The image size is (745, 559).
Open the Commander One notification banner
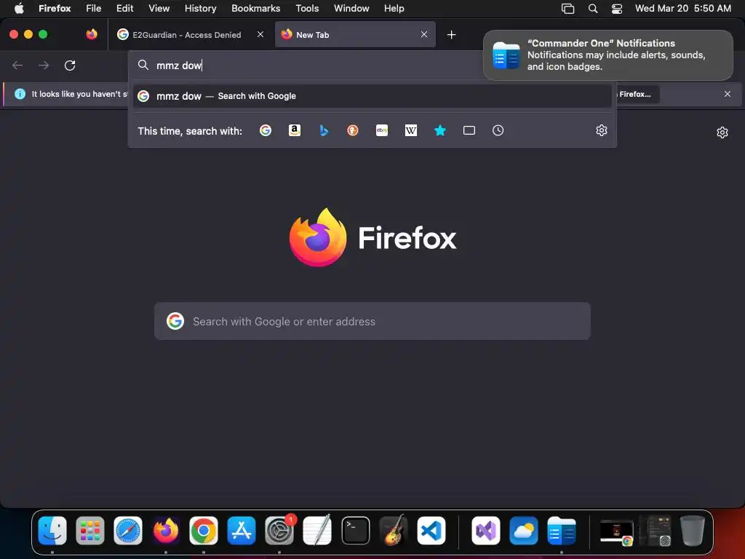tap(608, 55)
